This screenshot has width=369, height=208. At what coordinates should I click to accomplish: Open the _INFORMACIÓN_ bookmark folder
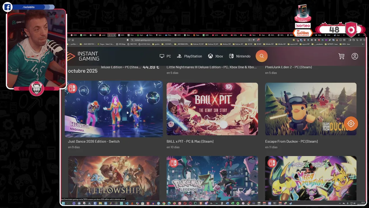182,44
